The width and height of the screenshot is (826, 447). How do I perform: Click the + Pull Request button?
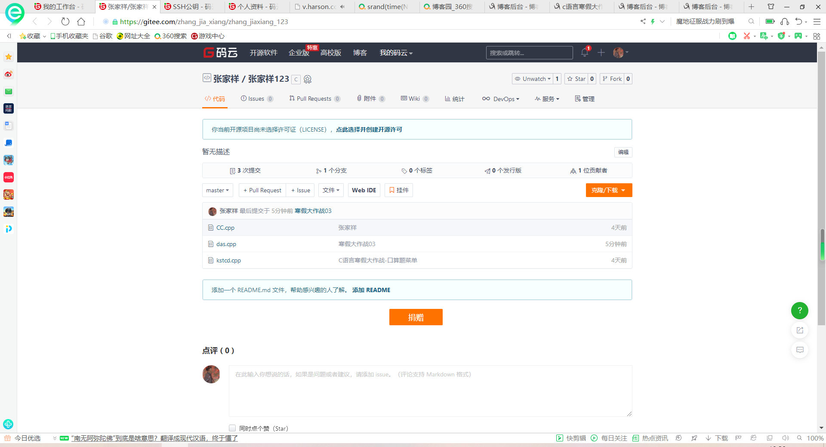(x=262, y=190)
